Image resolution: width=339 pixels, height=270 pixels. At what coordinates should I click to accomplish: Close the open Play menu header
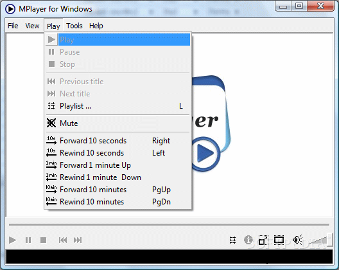pos(53,26)
